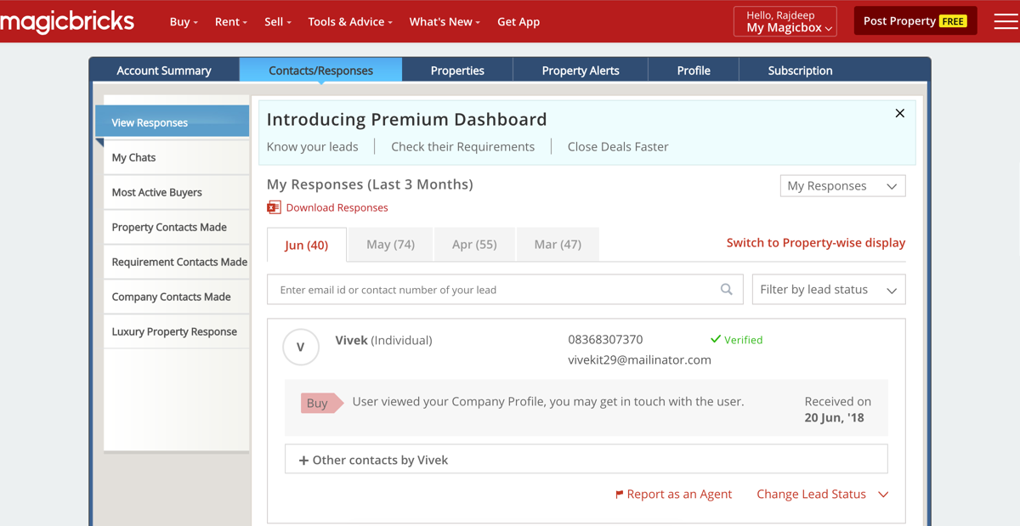Close the Premium Dashboard banner
1020x526 pixels.
(899, 114)
